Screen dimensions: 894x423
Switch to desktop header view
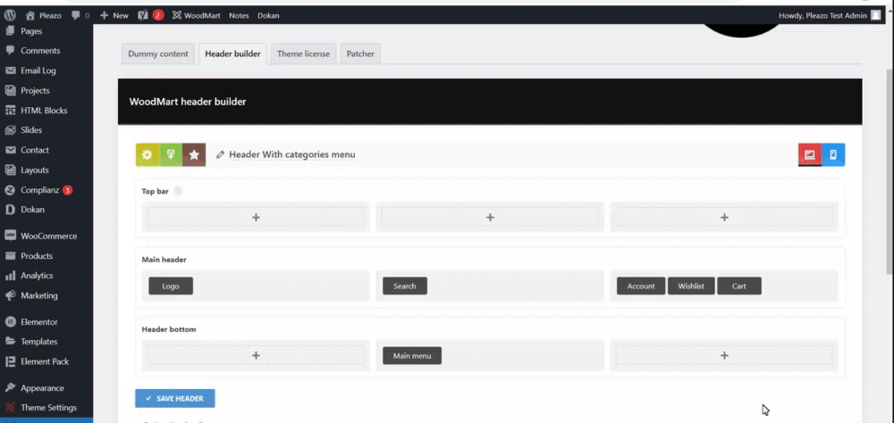coord(810,155)
